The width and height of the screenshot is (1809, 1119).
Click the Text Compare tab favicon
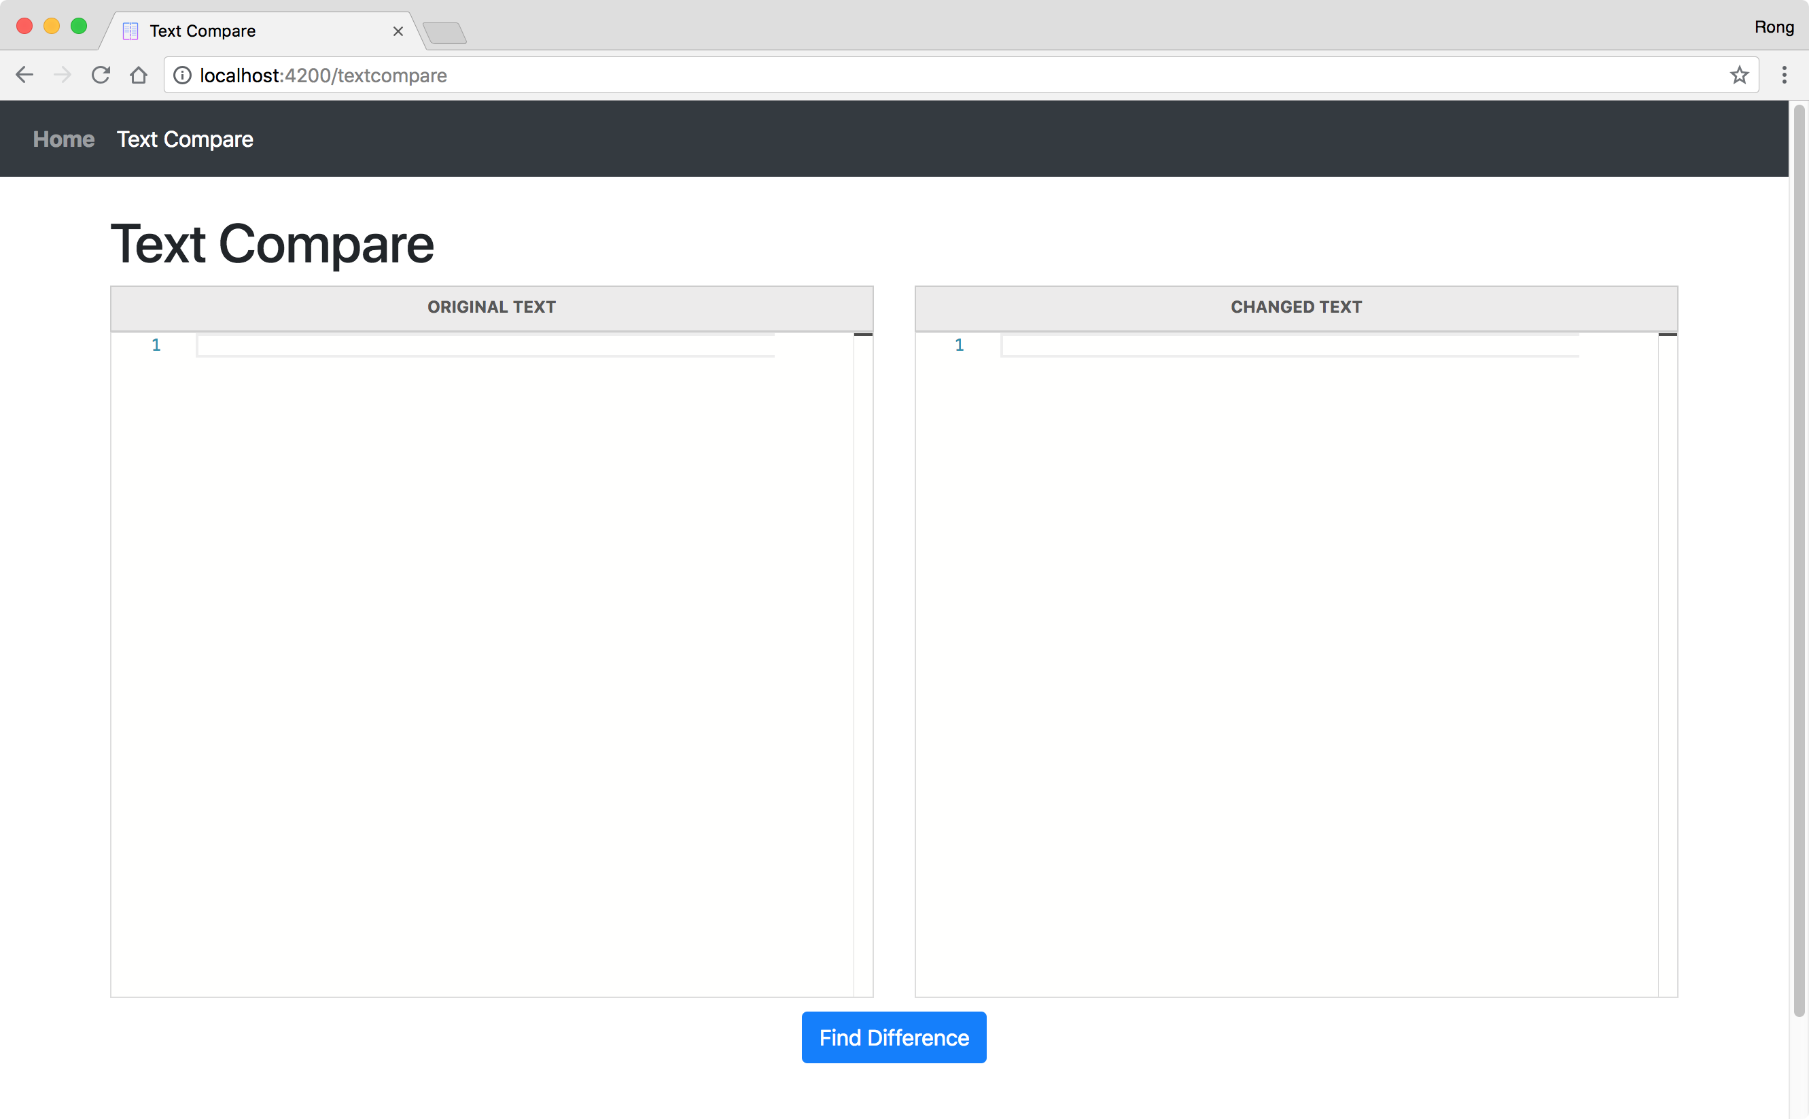pyautogui.click(x=130, y=31)
